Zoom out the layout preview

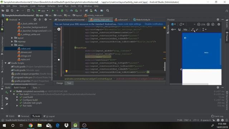(x=199, y=24)
